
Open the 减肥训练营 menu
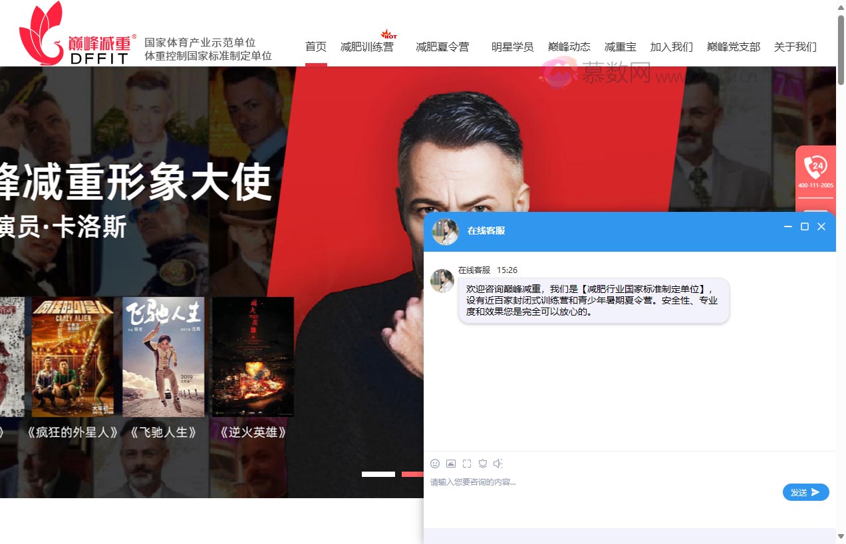(366, 46)
